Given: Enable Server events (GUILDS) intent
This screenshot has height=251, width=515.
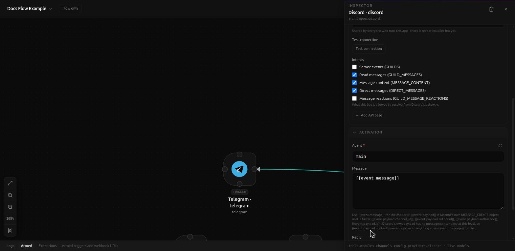Looking at the screenshot, I should click(354, 67).
